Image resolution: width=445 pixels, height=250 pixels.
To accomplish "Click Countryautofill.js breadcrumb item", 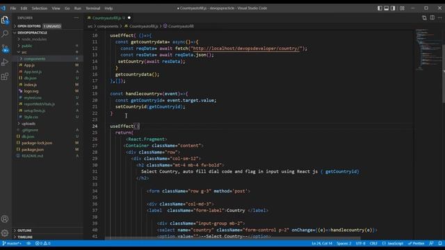I will [x=144, y=26].
